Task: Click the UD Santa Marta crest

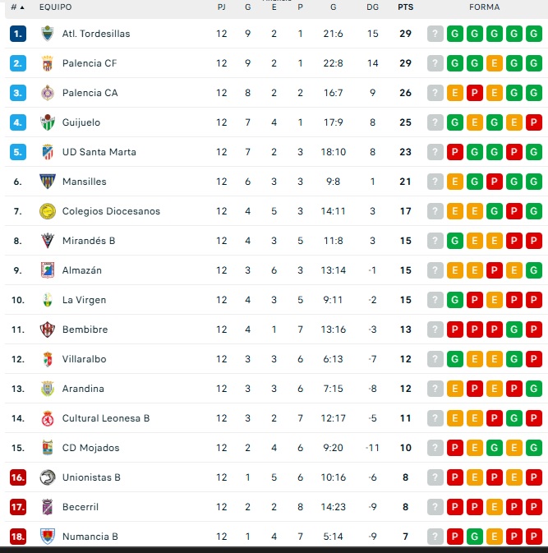Action: pos(47,152)
